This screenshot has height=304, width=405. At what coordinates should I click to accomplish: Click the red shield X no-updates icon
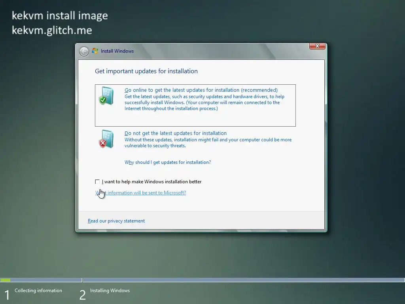(106, 139)
